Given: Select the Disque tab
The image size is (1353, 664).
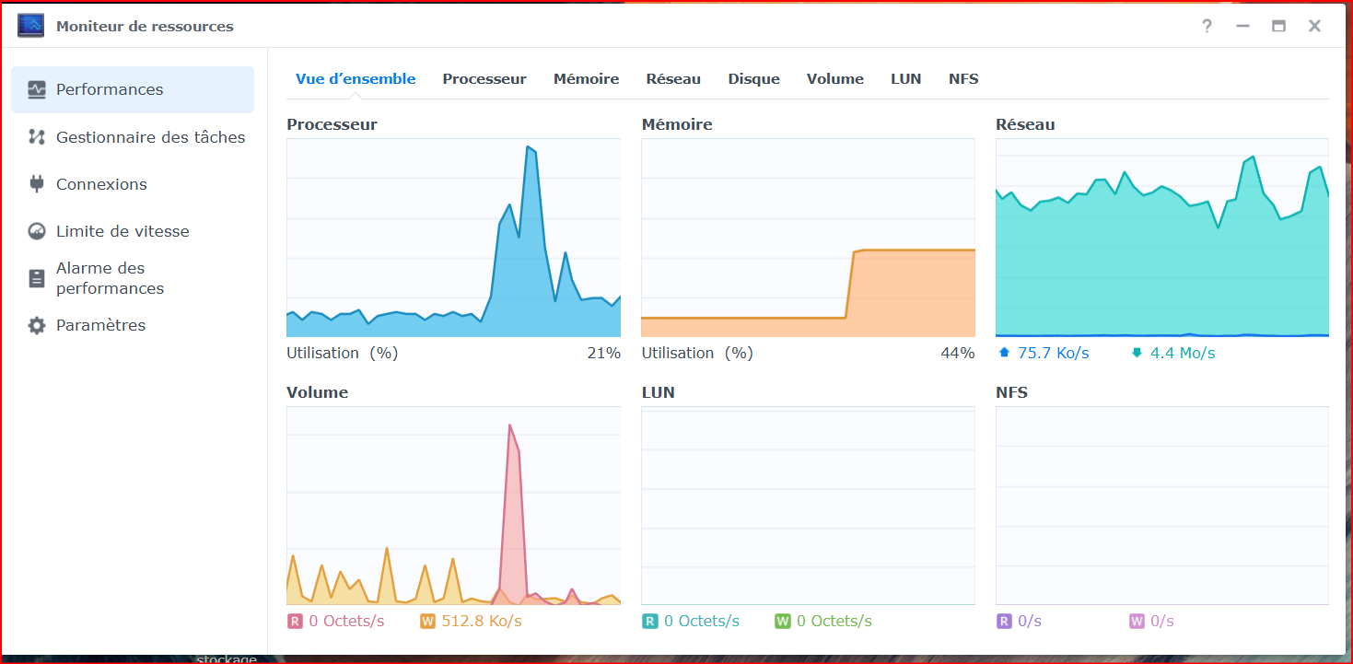Looking at the screenshot, I should tap(754, 79).
